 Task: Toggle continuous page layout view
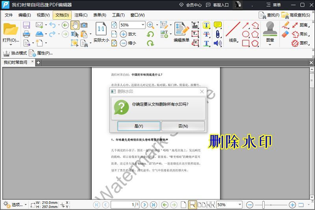[x=192, y=204]
